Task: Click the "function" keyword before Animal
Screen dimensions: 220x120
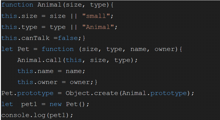Action: pyautogui.click(x=17, y=5)
